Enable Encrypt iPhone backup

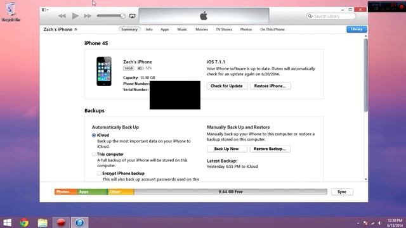click(x=99, y=173)
